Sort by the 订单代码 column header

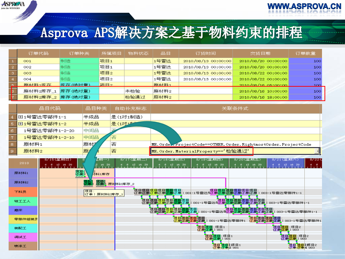click(38, 53)
